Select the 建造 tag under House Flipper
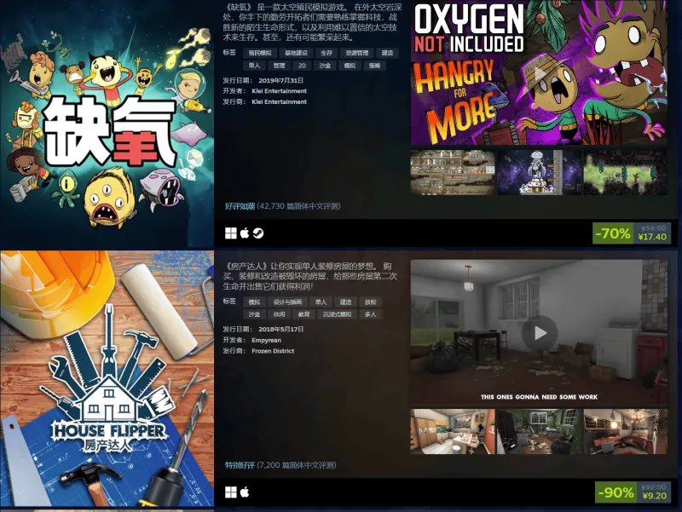 click(346, 302)
